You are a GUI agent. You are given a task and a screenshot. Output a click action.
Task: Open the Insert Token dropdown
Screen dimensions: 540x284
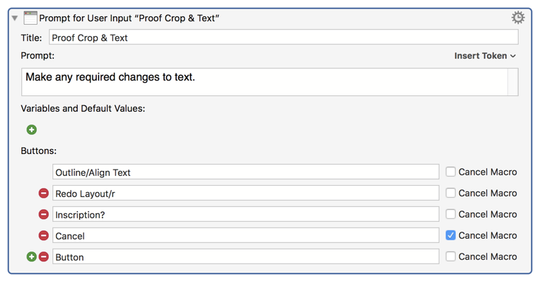click(485, 56)
